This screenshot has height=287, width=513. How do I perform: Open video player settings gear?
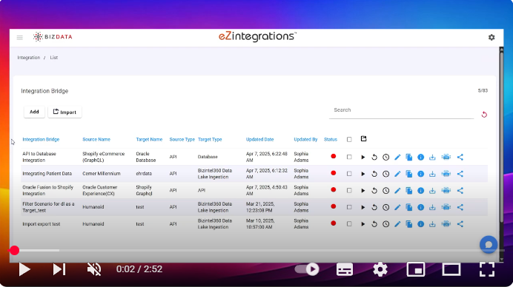pos(380,269)
